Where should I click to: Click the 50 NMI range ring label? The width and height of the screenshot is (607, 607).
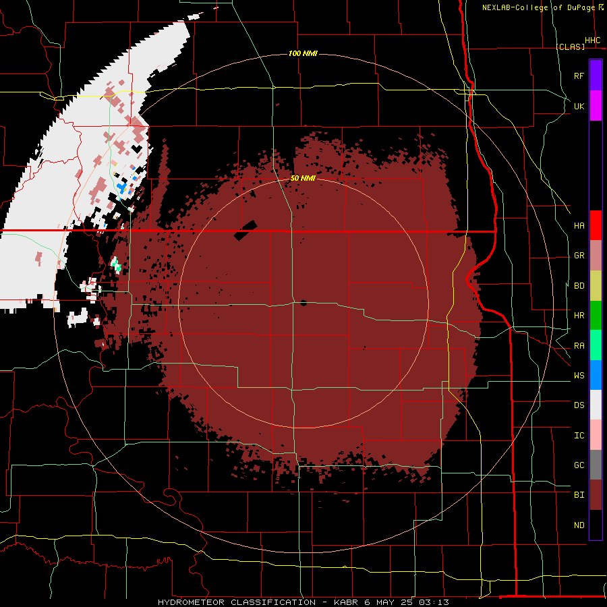[x=303, y=179]
